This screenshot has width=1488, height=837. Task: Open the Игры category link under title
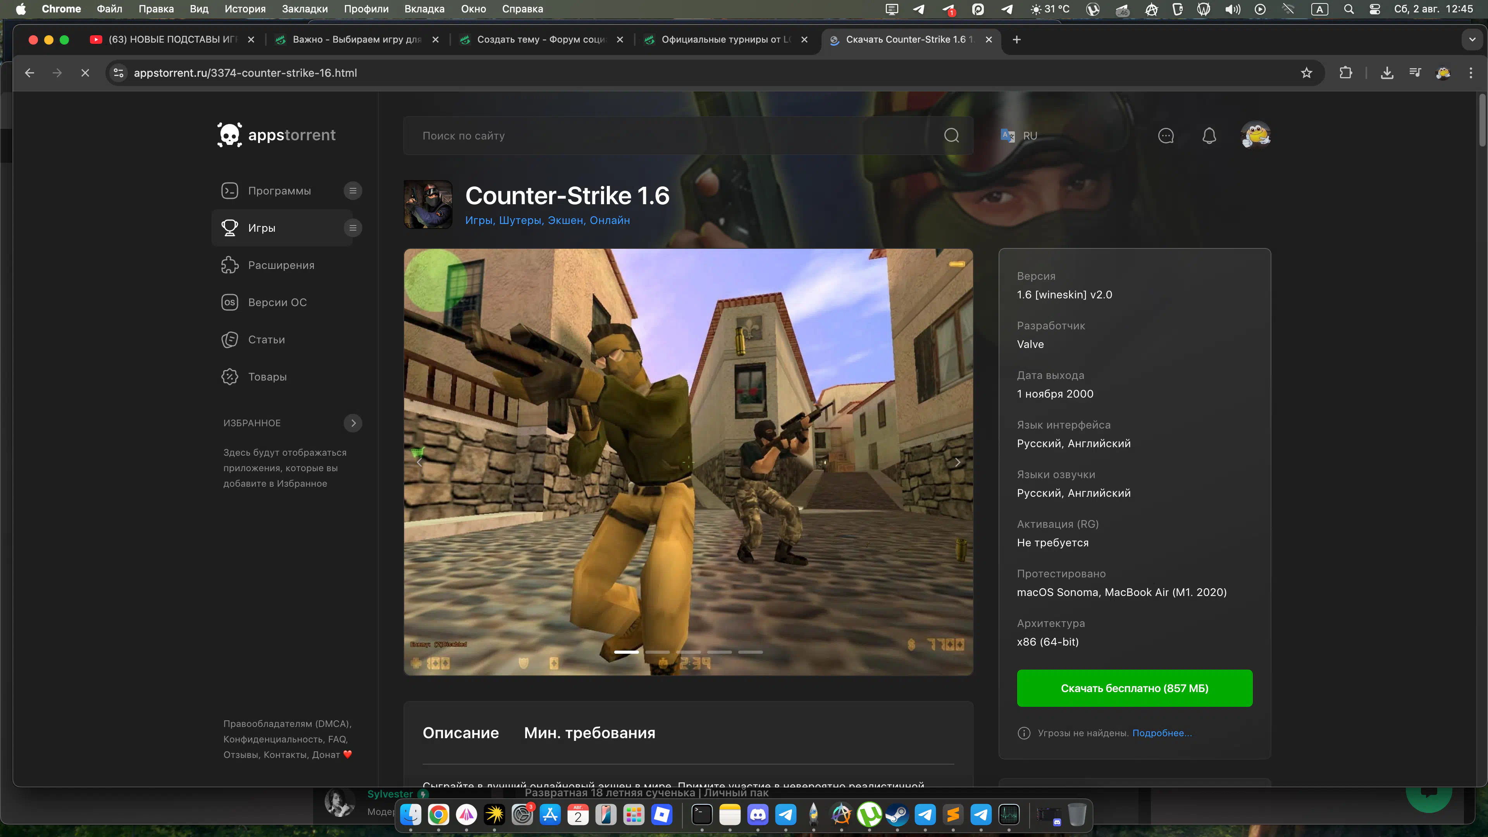pyautogui.click(x=479, y=220)
